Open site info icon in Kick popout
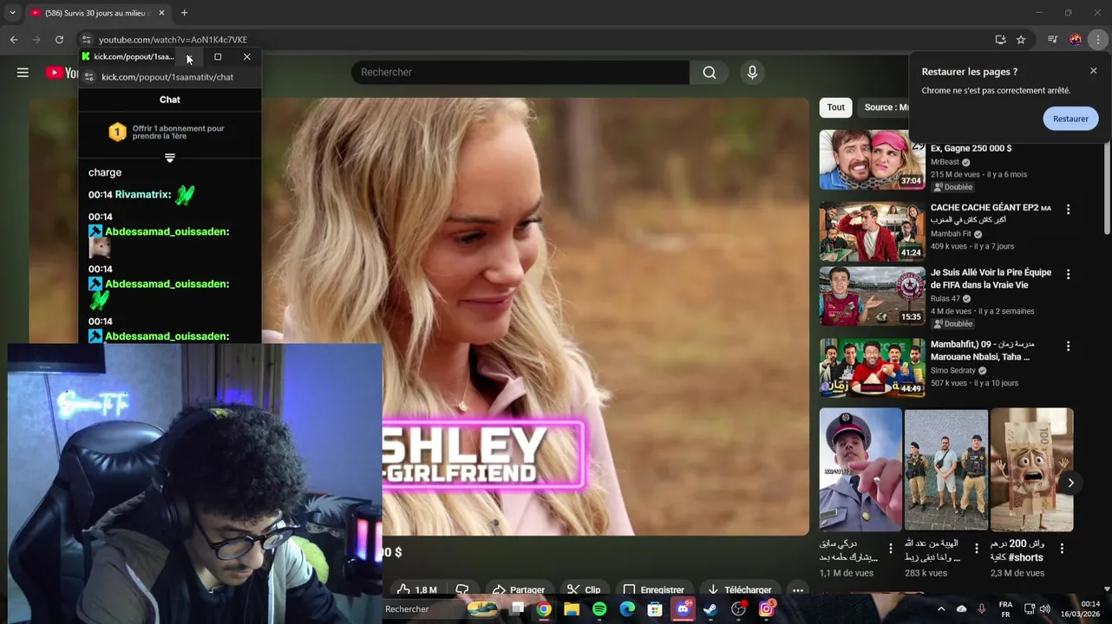 coord(88,77)
